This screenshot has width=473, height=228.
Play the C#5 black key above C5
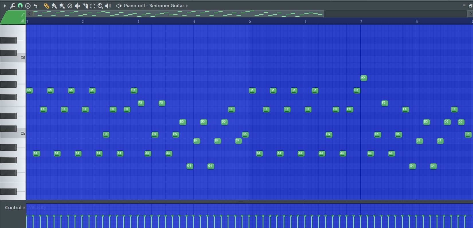point(8,129)
